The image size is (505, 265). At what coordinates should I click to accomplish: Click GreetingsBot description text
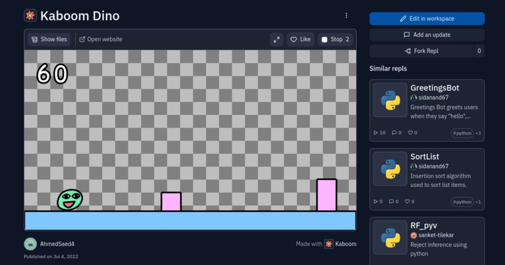tap(444, 111)
